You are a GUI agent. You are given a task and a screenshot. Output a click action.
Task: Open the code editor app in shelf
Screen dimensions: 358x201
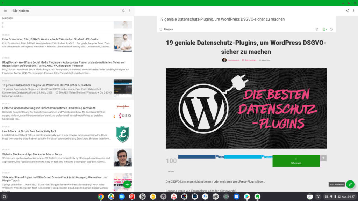[x=226, y=196]
